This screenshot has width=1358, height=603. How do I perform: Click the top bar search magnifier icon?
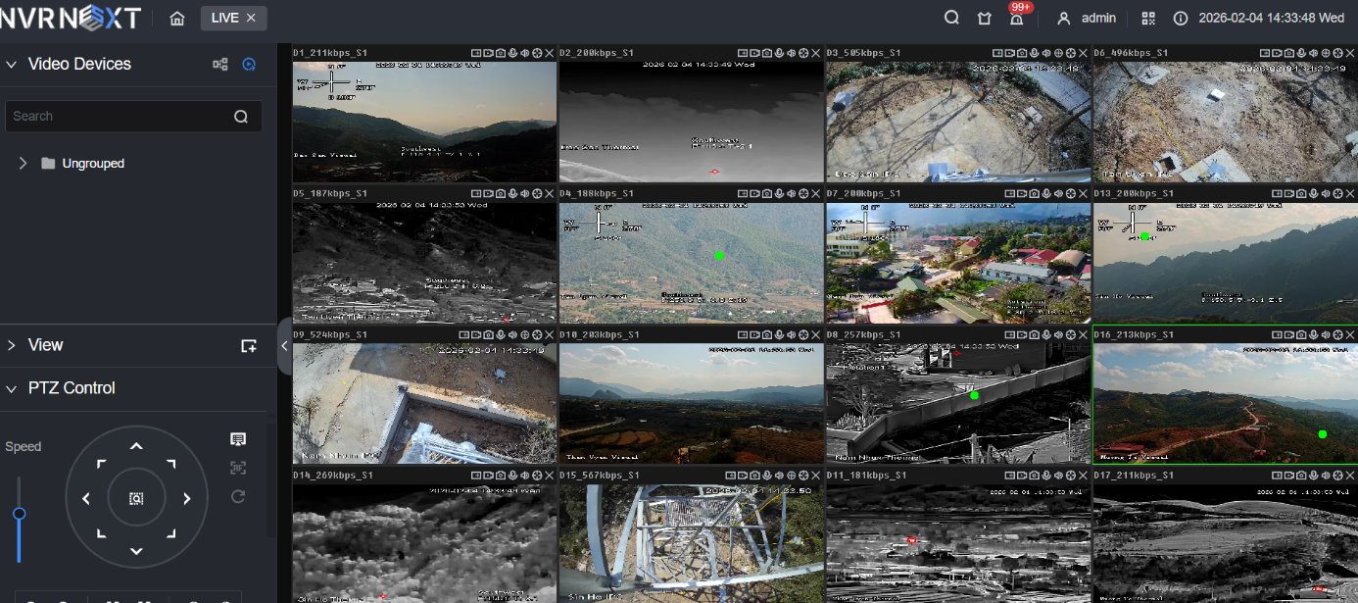point(951,19)
